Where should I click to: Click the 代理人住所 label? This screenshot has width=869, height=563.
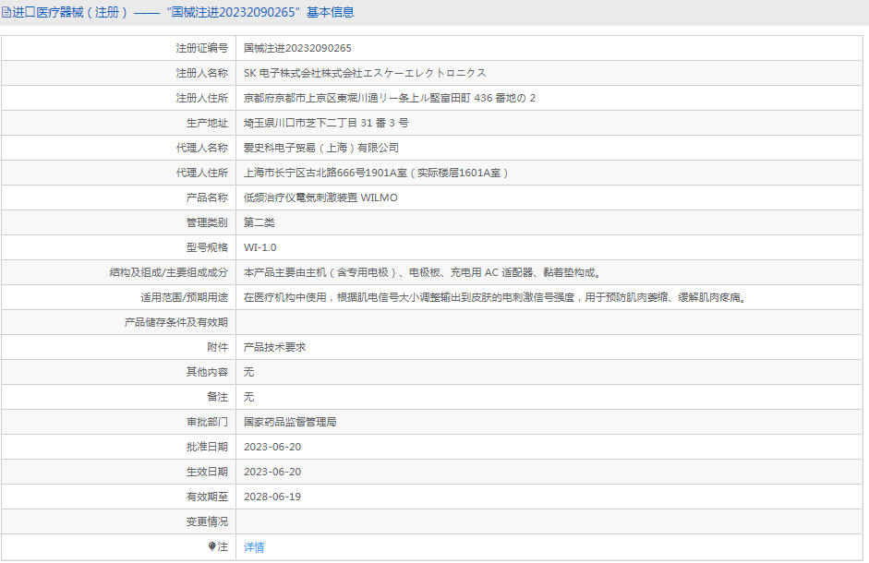click(201, 173)
